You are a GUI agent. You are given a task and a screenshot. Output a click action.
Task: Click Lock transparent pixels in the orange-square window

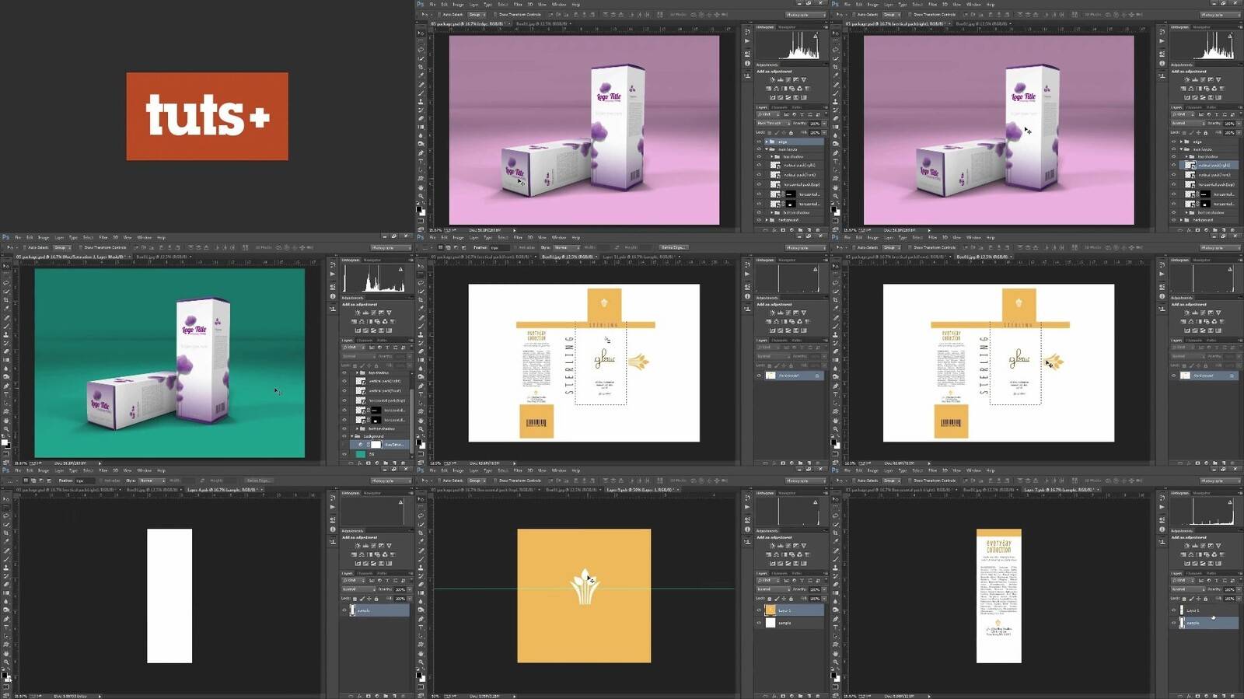[771, 599]
